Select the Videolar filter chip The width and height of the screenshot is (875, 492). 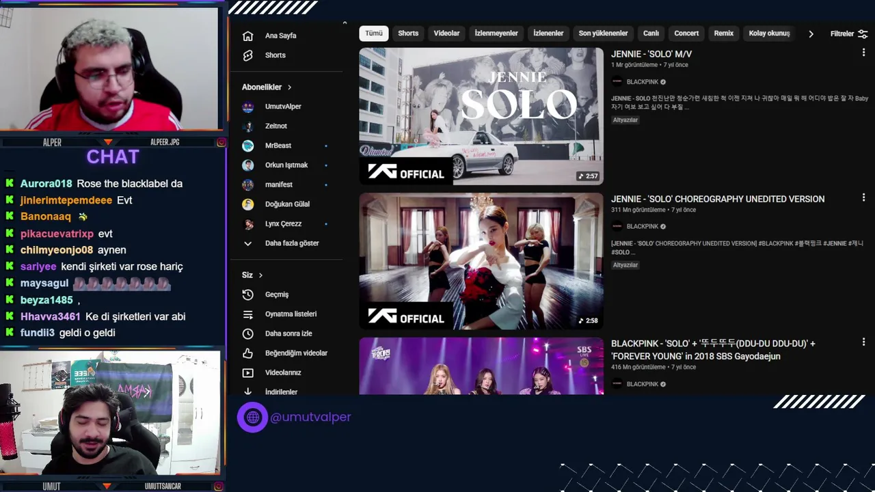point(446,33)
